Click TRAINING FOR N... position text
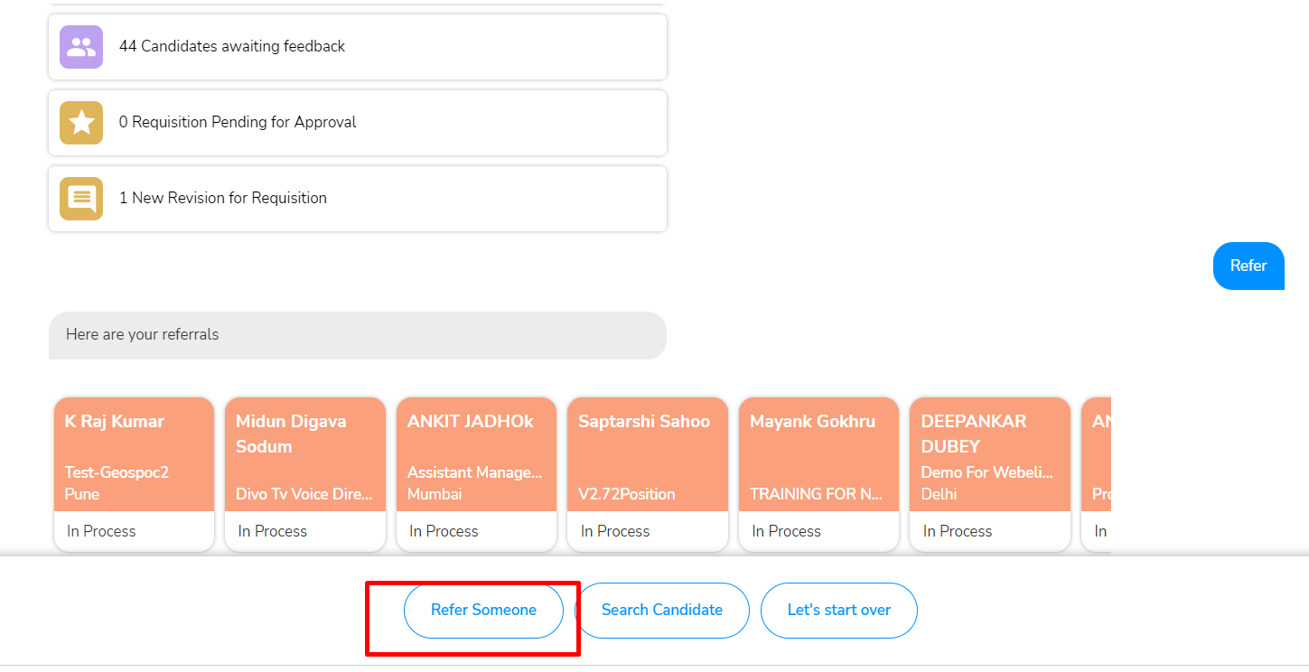 pyautogui.click(x=817, y=494)
